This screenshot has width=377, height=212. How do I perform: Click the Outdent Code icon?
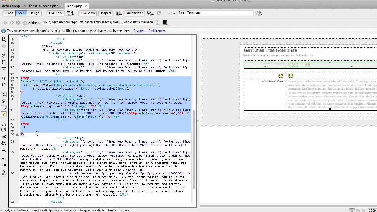click(4, 166)
